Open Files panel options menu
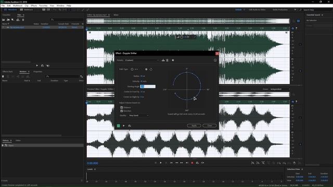Screen dimensions: 333x187 pos(23,15)
